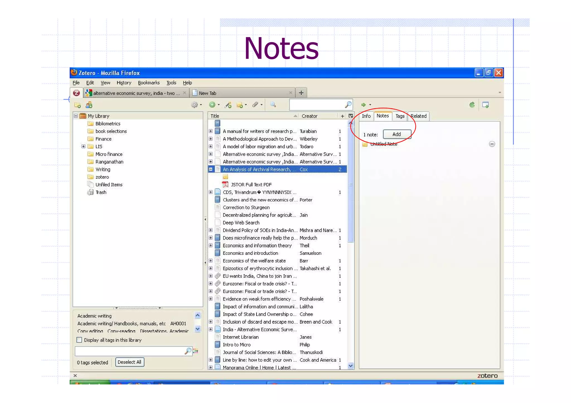Click the paperclip Attachment icon

pos(255,105)
